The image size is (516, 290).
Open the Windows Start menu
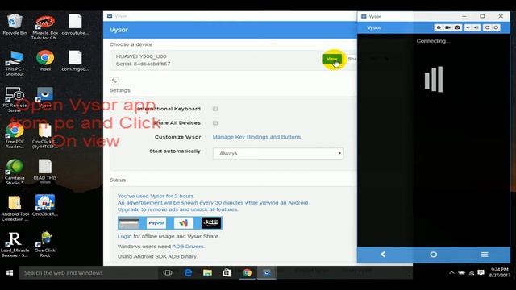pos(10,272)
